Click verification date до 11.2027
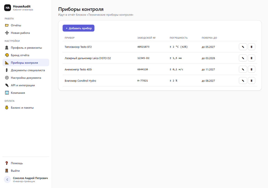Image resolution: width=268 pixels, height=188 pixels. [x=208, y=69]
